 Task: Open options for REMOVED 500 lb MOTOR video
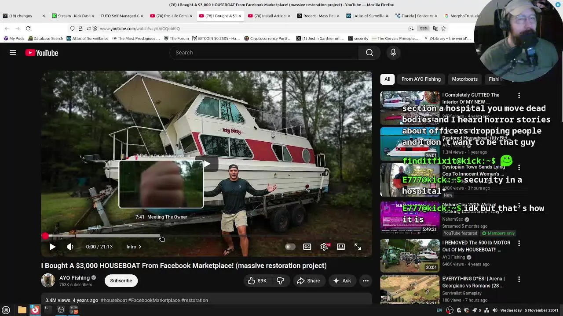click(x=519, y=243)
